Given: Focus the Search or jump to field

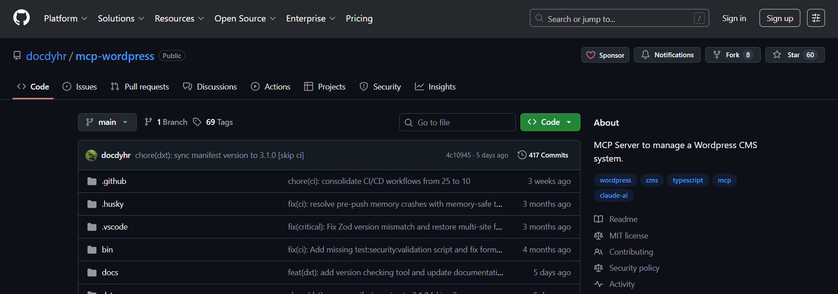Looking at the screenshot, I should point(619,18).
